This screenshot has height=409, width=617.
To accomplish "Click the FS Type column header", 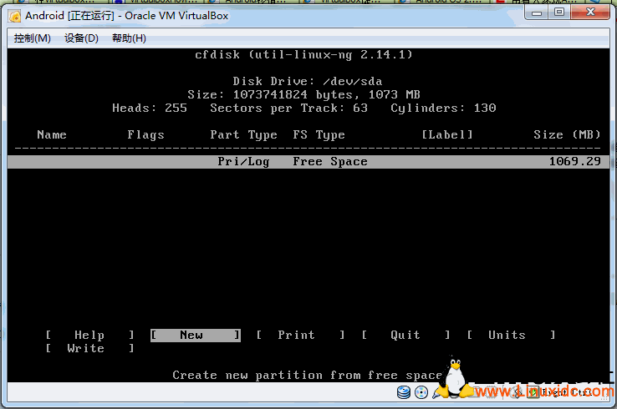I will [319, 135].
